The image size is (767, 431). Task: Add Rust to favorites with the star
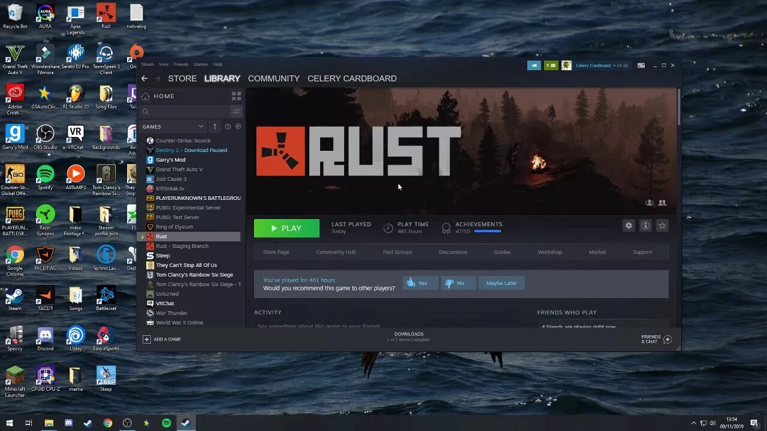(662, 226)
